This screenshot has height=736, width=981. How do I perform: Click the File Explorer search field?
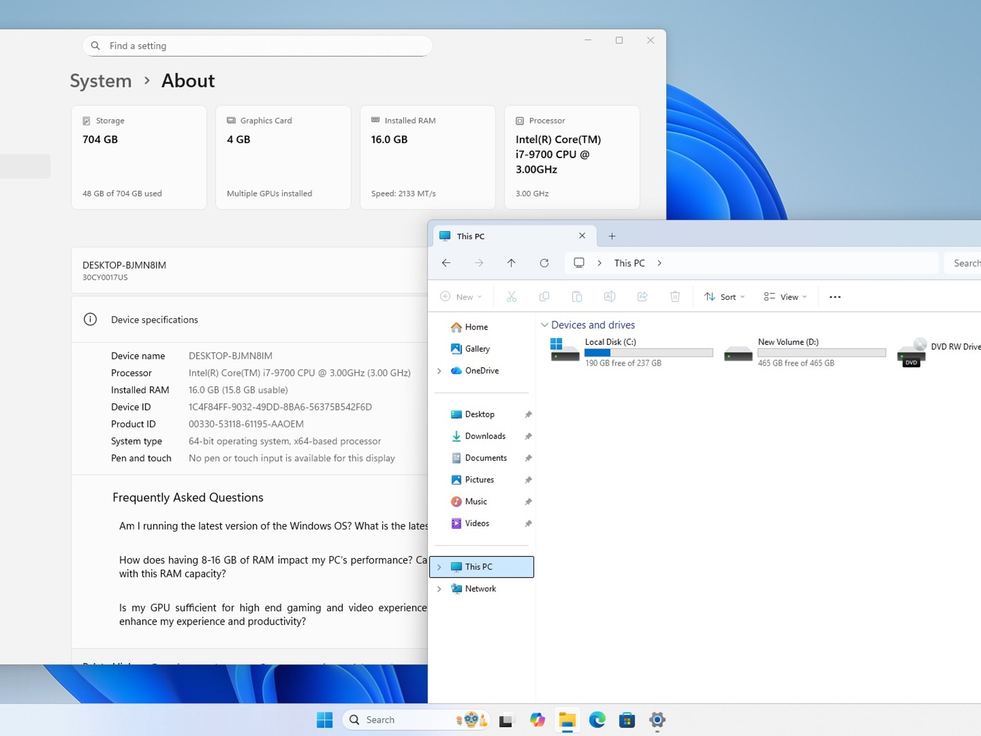point(962,263)
